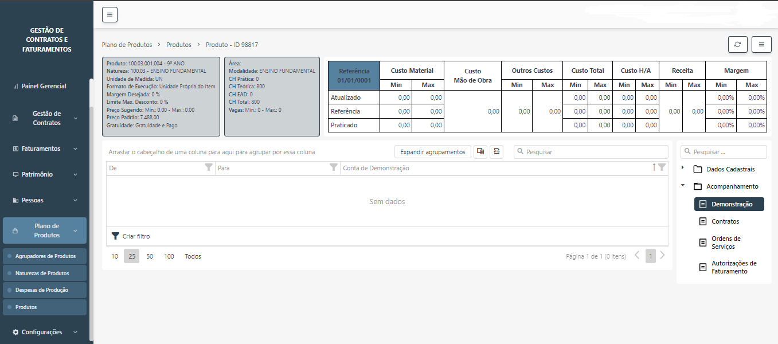Collapse the Acompanhamento tree node
The width and height of the screenshot is (778, 344).
pyautogui.click(x=683, y=186)
